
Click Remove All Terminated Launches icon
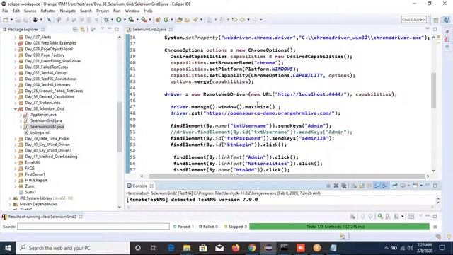(x=344, y=186)
